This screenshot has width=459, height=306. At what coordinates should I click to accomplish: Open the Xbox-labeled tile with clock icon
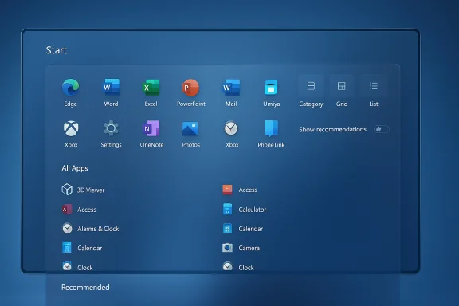click(x=231, y=134)
